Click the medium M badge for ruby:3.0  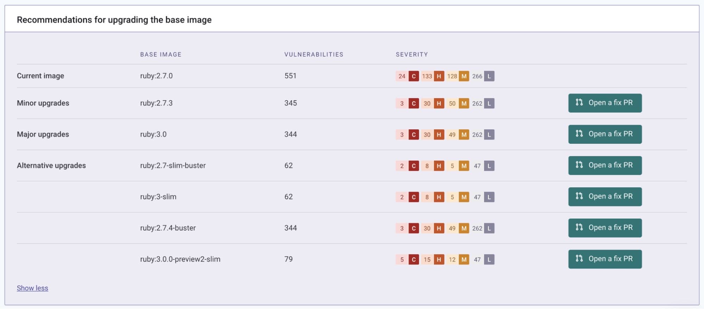click(x=464, y=135)
